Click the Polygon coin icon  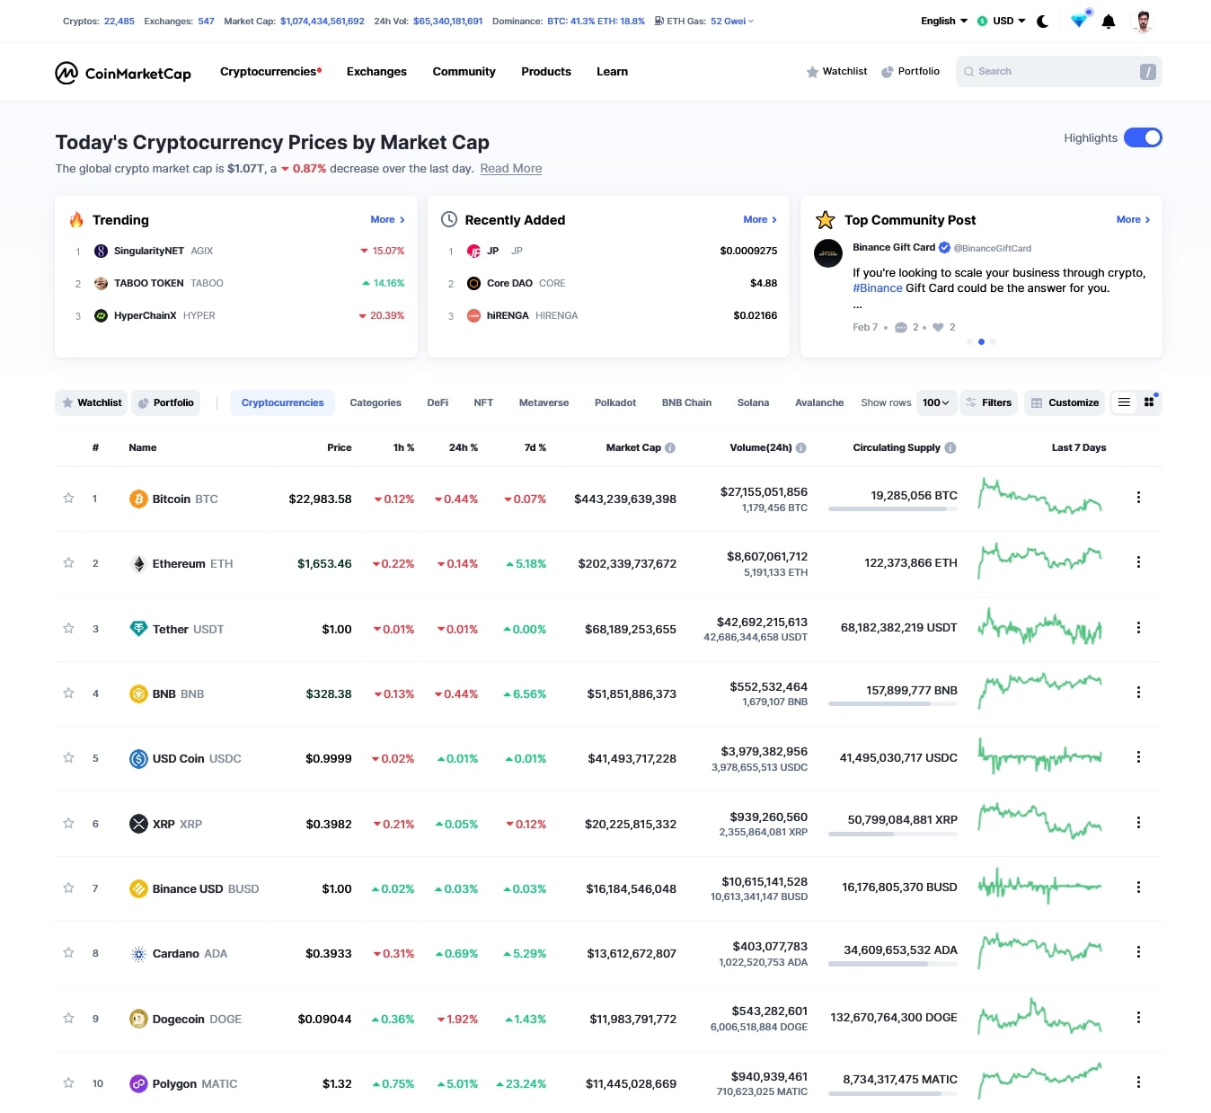[138, 1083]
